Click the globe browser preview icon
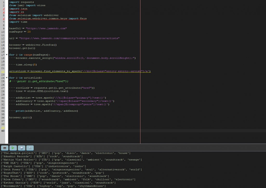This screenshot has height=188, width=266. coord(22,148)
